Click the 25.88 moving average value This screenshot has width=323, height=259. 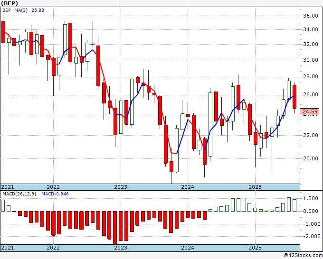coord(38,10)
